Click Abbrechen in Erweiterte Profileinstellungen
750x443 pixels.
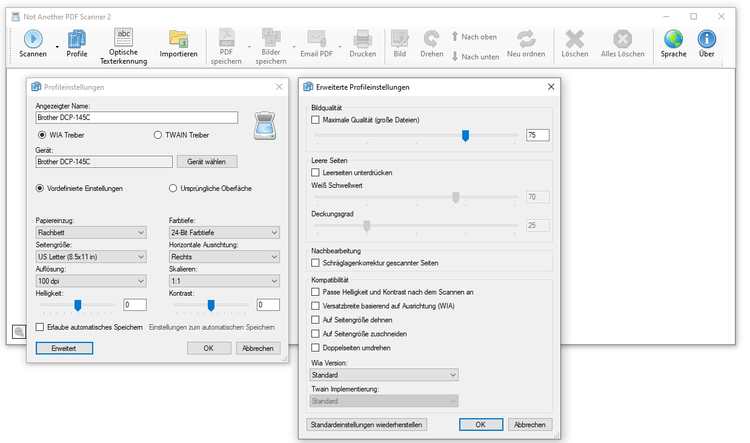[x=530, y=425]
